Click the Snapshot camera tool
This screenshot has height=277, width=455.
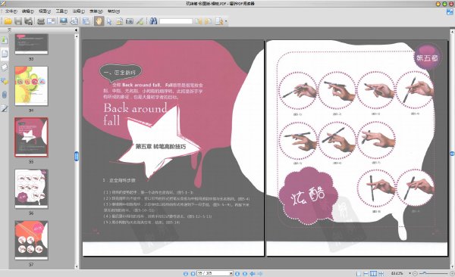pos(130,21)
